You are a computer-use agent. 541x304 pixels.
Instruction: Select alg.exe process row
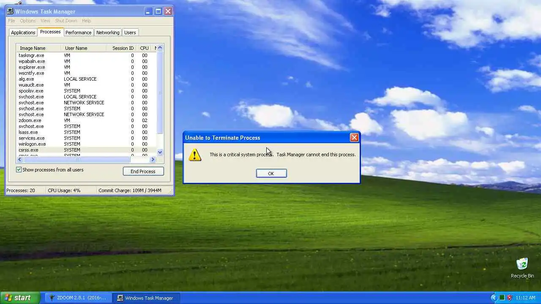(x=86, y=79)
